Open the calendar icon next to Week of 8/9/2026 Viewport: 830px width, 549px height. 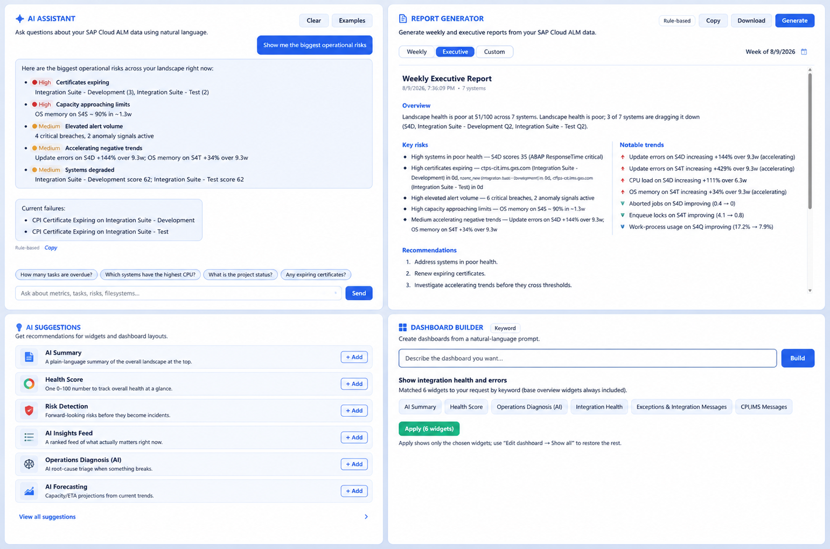click(x=804, y=52)
